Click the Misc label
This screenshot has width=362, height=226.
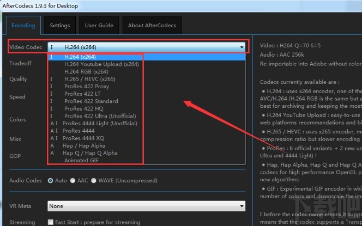15,139
